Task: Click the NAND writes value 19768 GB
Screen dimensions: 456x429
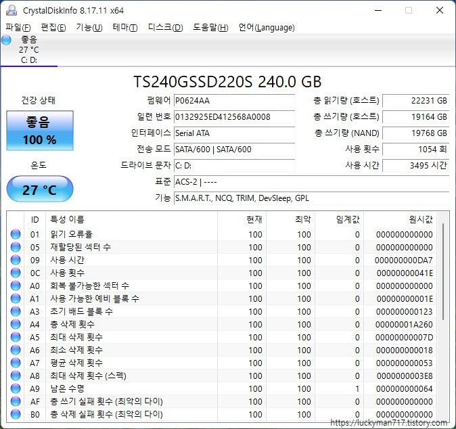Action: click(416, 133)
